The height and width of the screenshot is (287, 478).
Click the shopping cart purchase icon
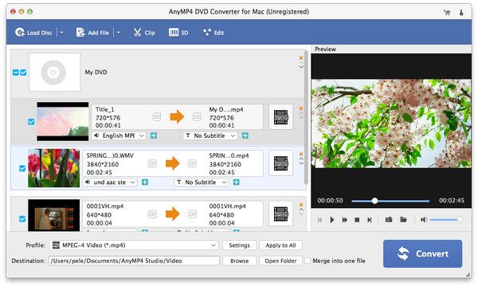coord(447,12)
